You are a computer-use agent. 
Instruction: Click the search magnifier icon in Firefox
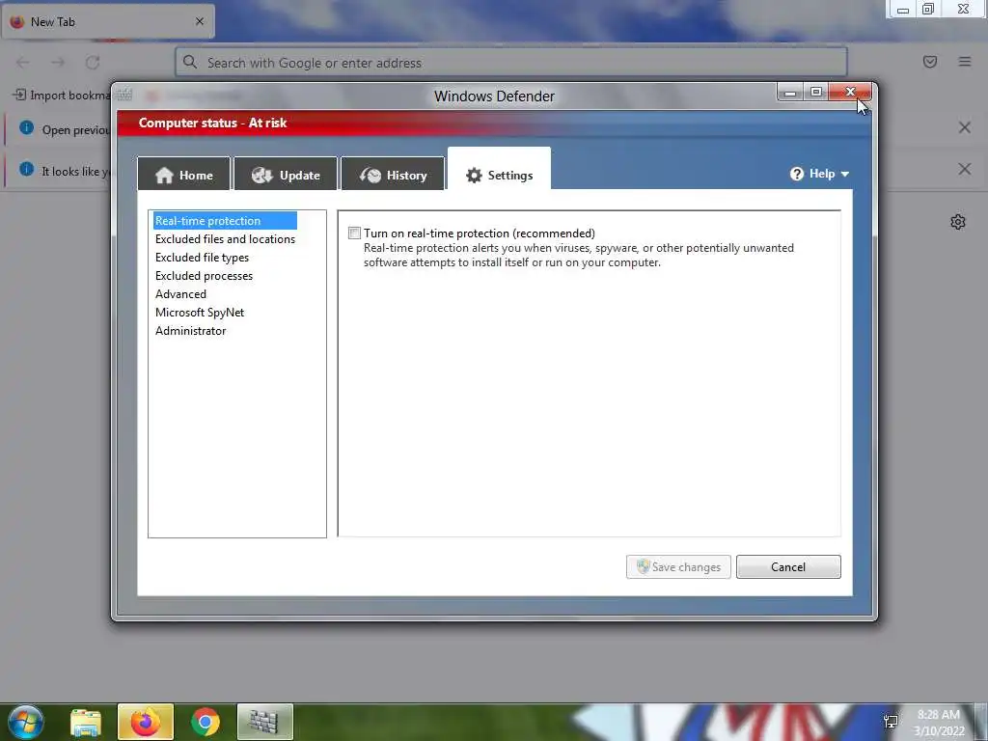(x=190, y=62)
